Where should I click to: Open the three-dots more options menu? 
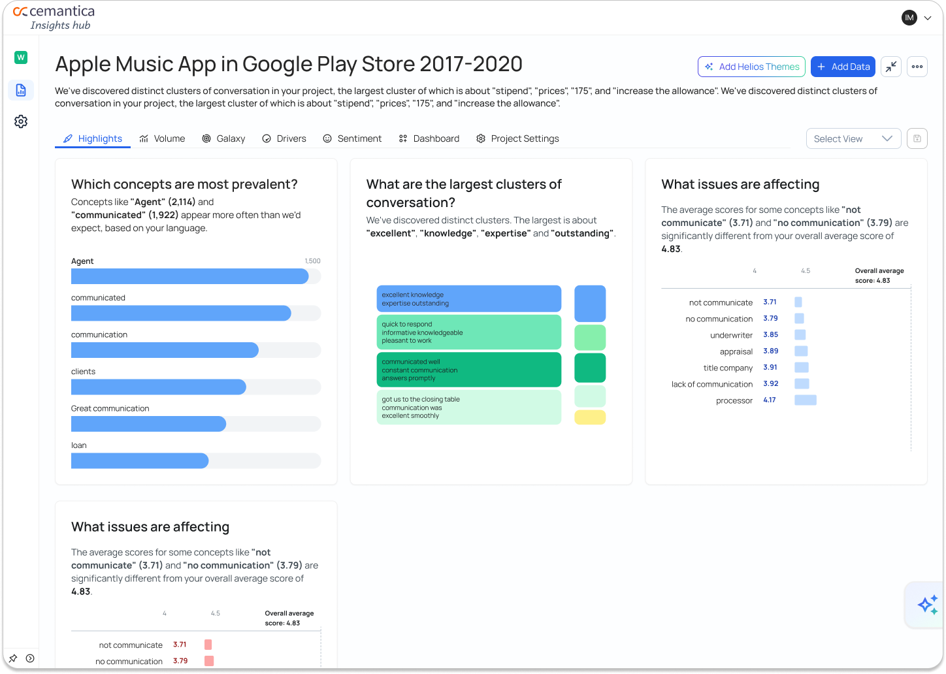click(917, 67)
